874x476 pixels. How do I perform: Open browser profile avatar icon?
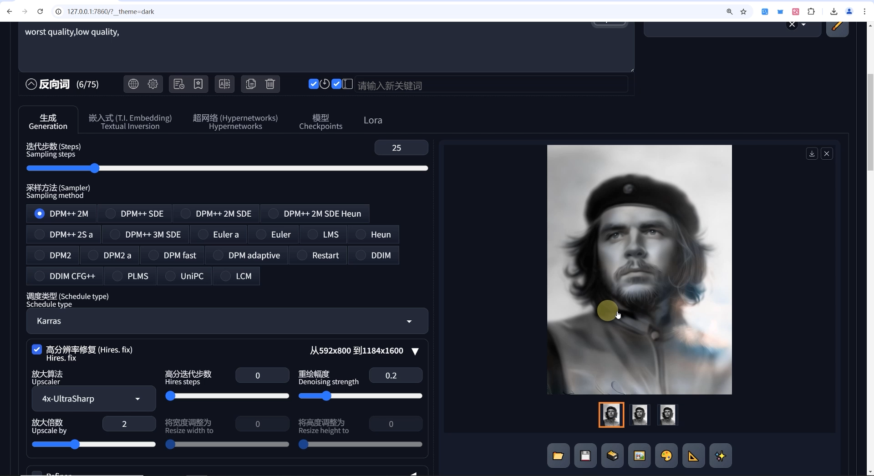pos(849,11)
